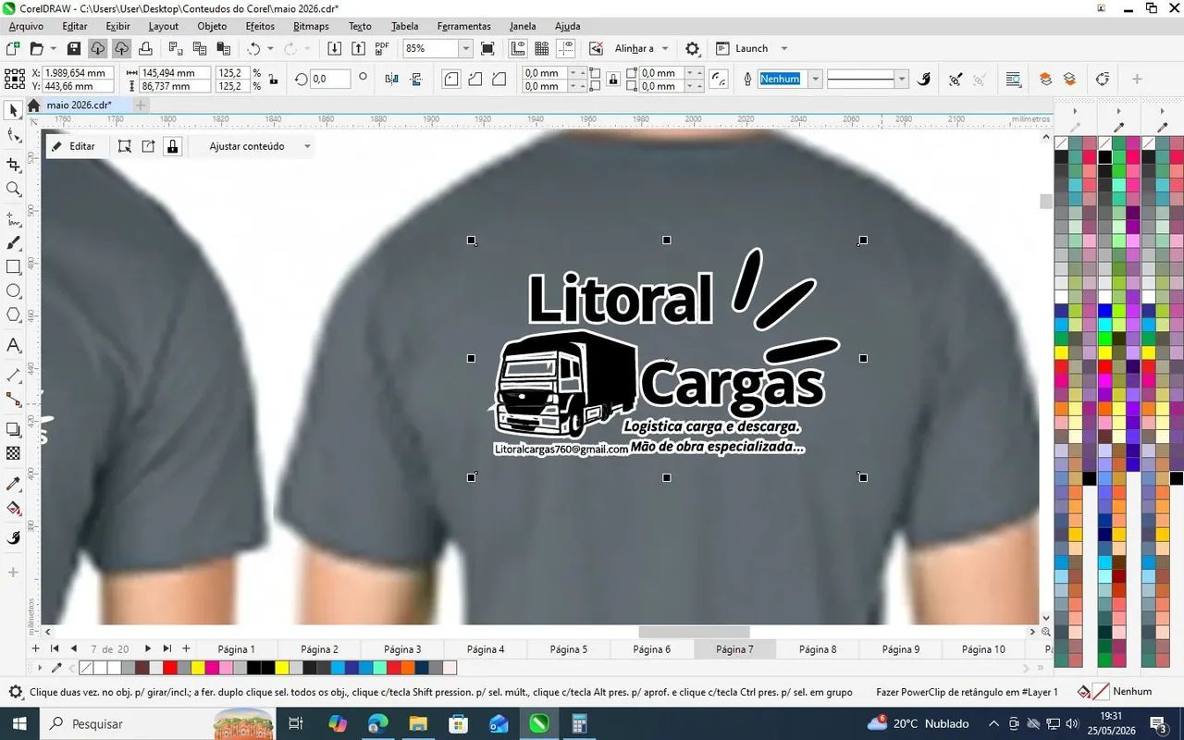Open outline width Nenhum dropdown
Viewport: 1184px width, 740px height.
[x=815, y=80]
